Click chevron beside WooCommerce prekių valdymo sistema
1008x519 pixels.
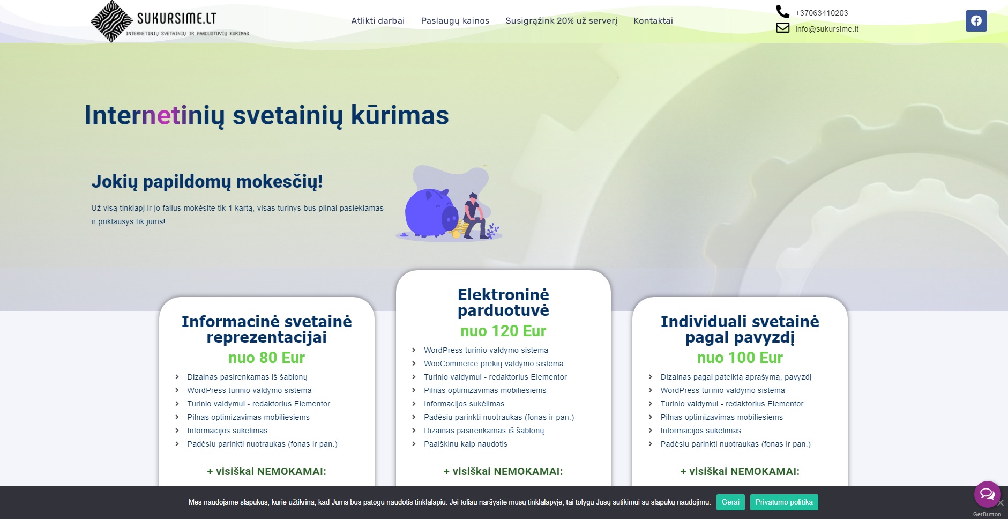[x=414, y=364]
